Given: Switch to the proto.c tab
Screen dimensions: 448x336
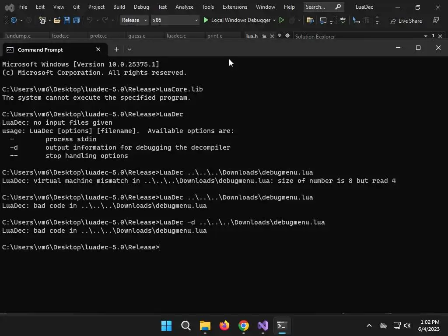Looking at the screenshot, I should pos(98,36).
